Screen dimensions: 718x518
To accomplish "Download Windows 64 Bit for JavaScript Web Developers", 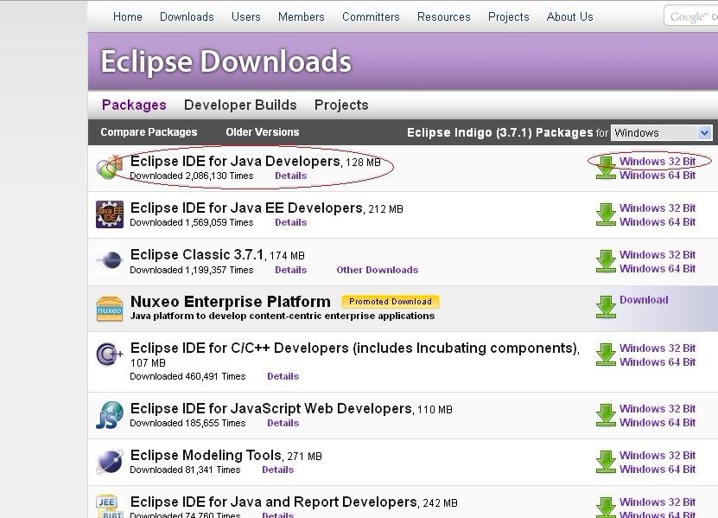I will tap(658, 423).
